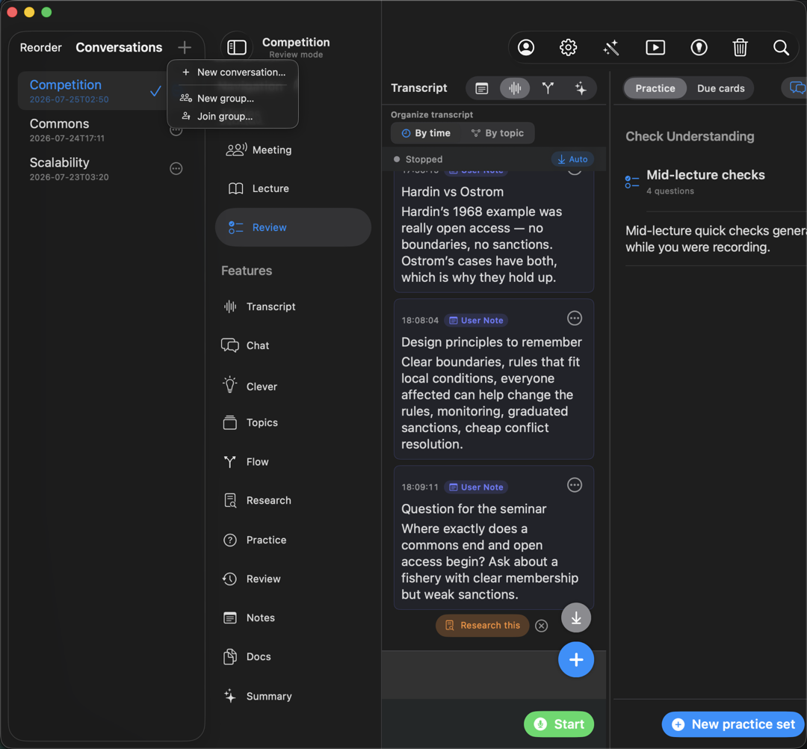The height and width of the screenshot is (749, 807).
Task: Toggle the sidebar panel icon beside Competition
Action: 237,47
